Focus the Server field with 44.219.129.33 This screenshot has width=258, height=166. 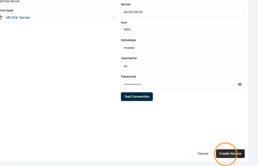tap(183, 12)
